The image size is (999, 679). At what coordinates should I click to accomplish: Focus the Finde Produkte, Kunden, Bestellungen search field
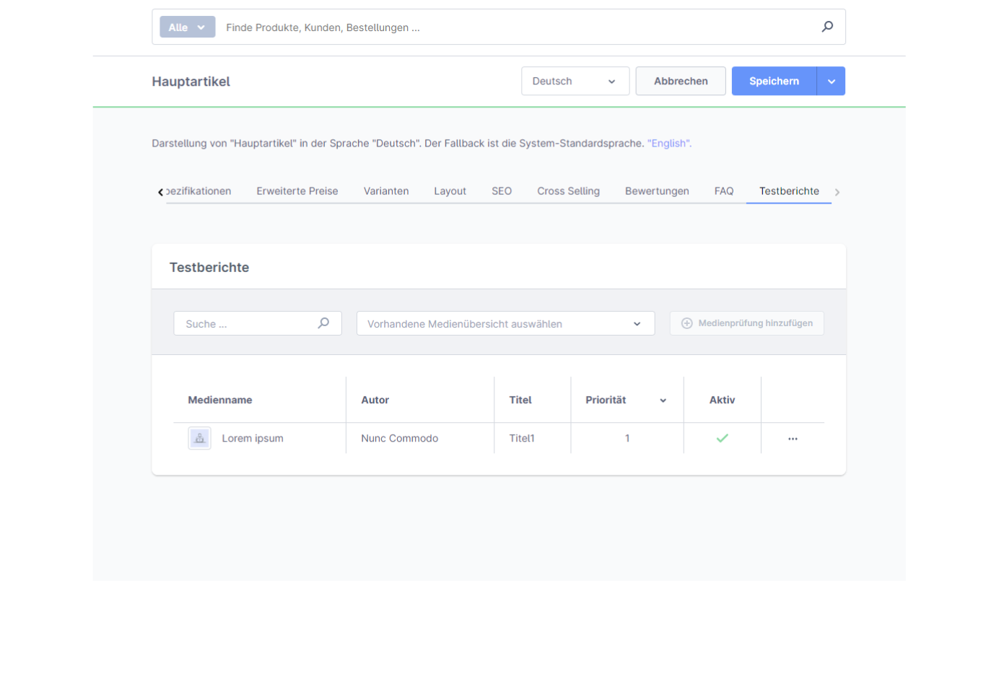point(518,27)
